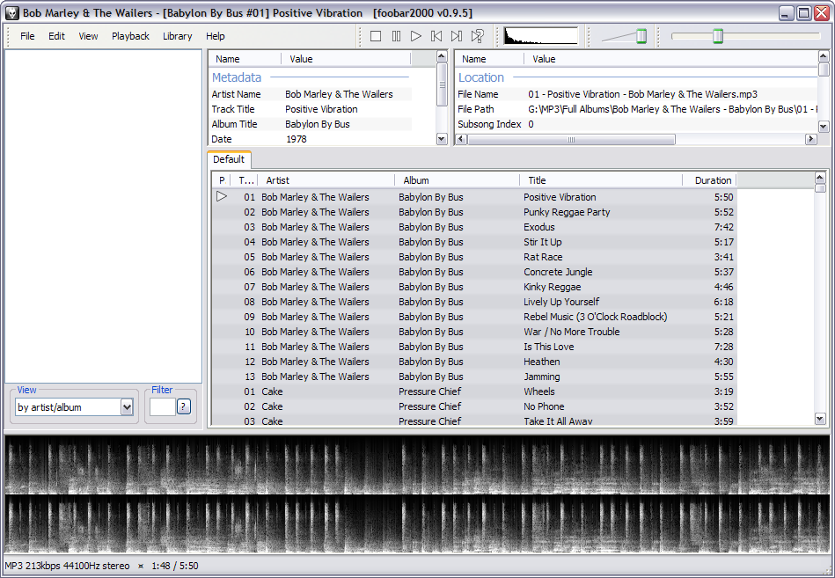Click the Location panel scroll down arrow
The width and height of the screenshot is (835, 578).
click(824, 127)
